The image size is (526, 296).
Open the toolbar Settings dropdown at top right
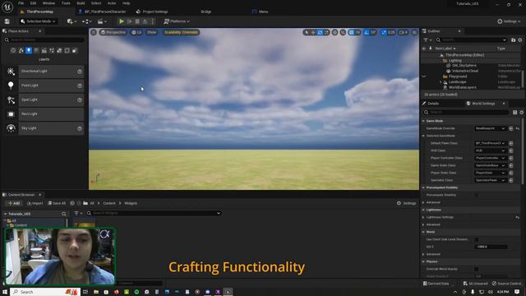coord(509,21)
